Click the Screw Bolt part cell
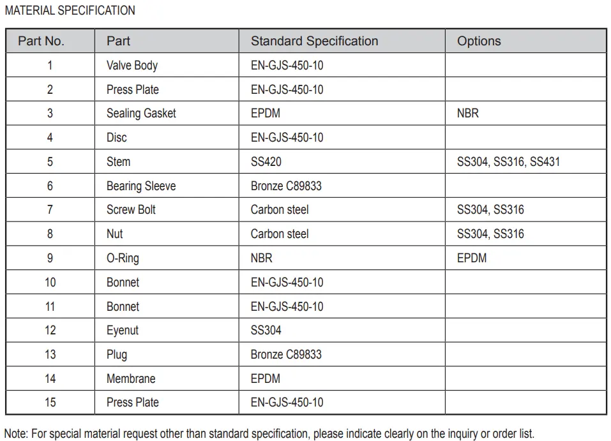 (x=131, y=210)
